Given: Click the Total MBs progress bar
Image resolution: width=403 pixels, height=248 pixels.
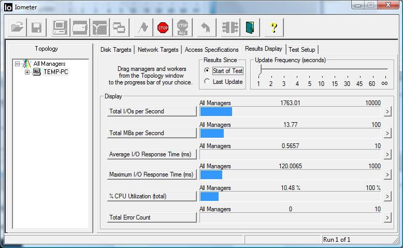Looking at the screenshot, I should (x=291, y=133).
